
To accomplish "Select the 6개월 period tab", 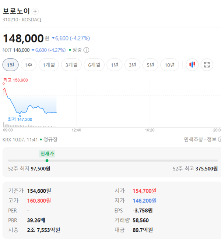I will pyautogui.click(x=94, y=65).
